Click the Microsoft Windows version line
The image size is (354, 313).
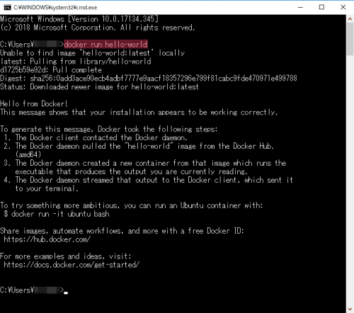click(79, 19)
